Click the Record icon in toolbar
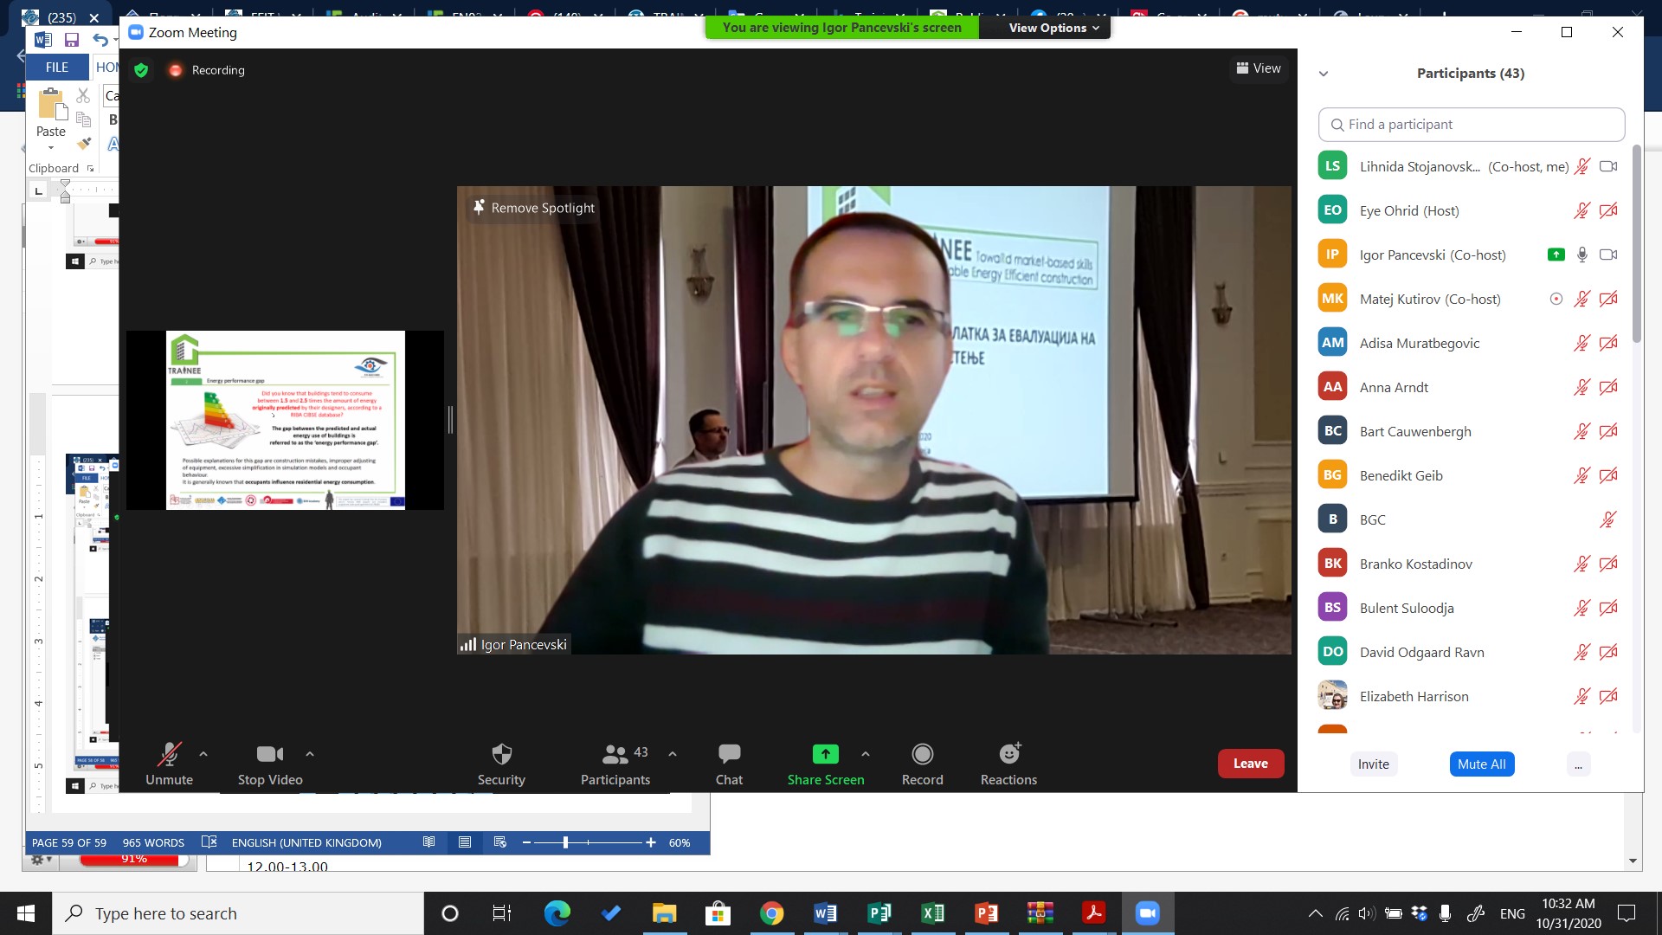The image size is (1662, 935). click(922, 754)
